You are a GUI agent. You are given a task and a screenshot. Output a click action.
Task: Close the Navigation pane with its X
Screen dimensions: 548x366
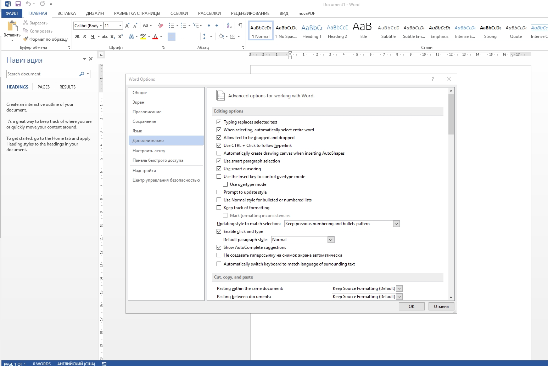(91, 59)
